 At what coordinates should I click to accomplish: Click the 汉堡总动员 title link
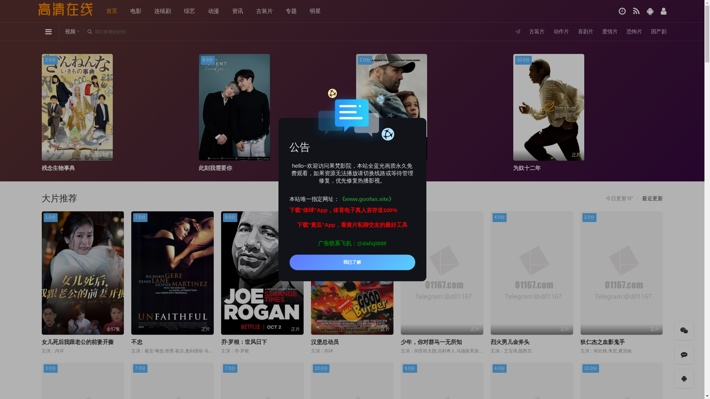click(x=325, y=342)
